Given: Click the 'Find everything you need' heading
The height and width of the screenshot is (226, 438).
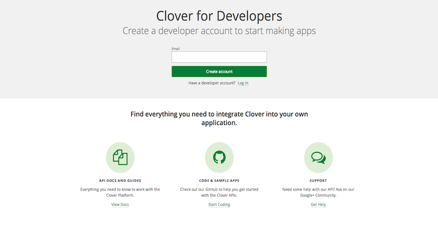Looking at the screenshot, I should point(219,119).
